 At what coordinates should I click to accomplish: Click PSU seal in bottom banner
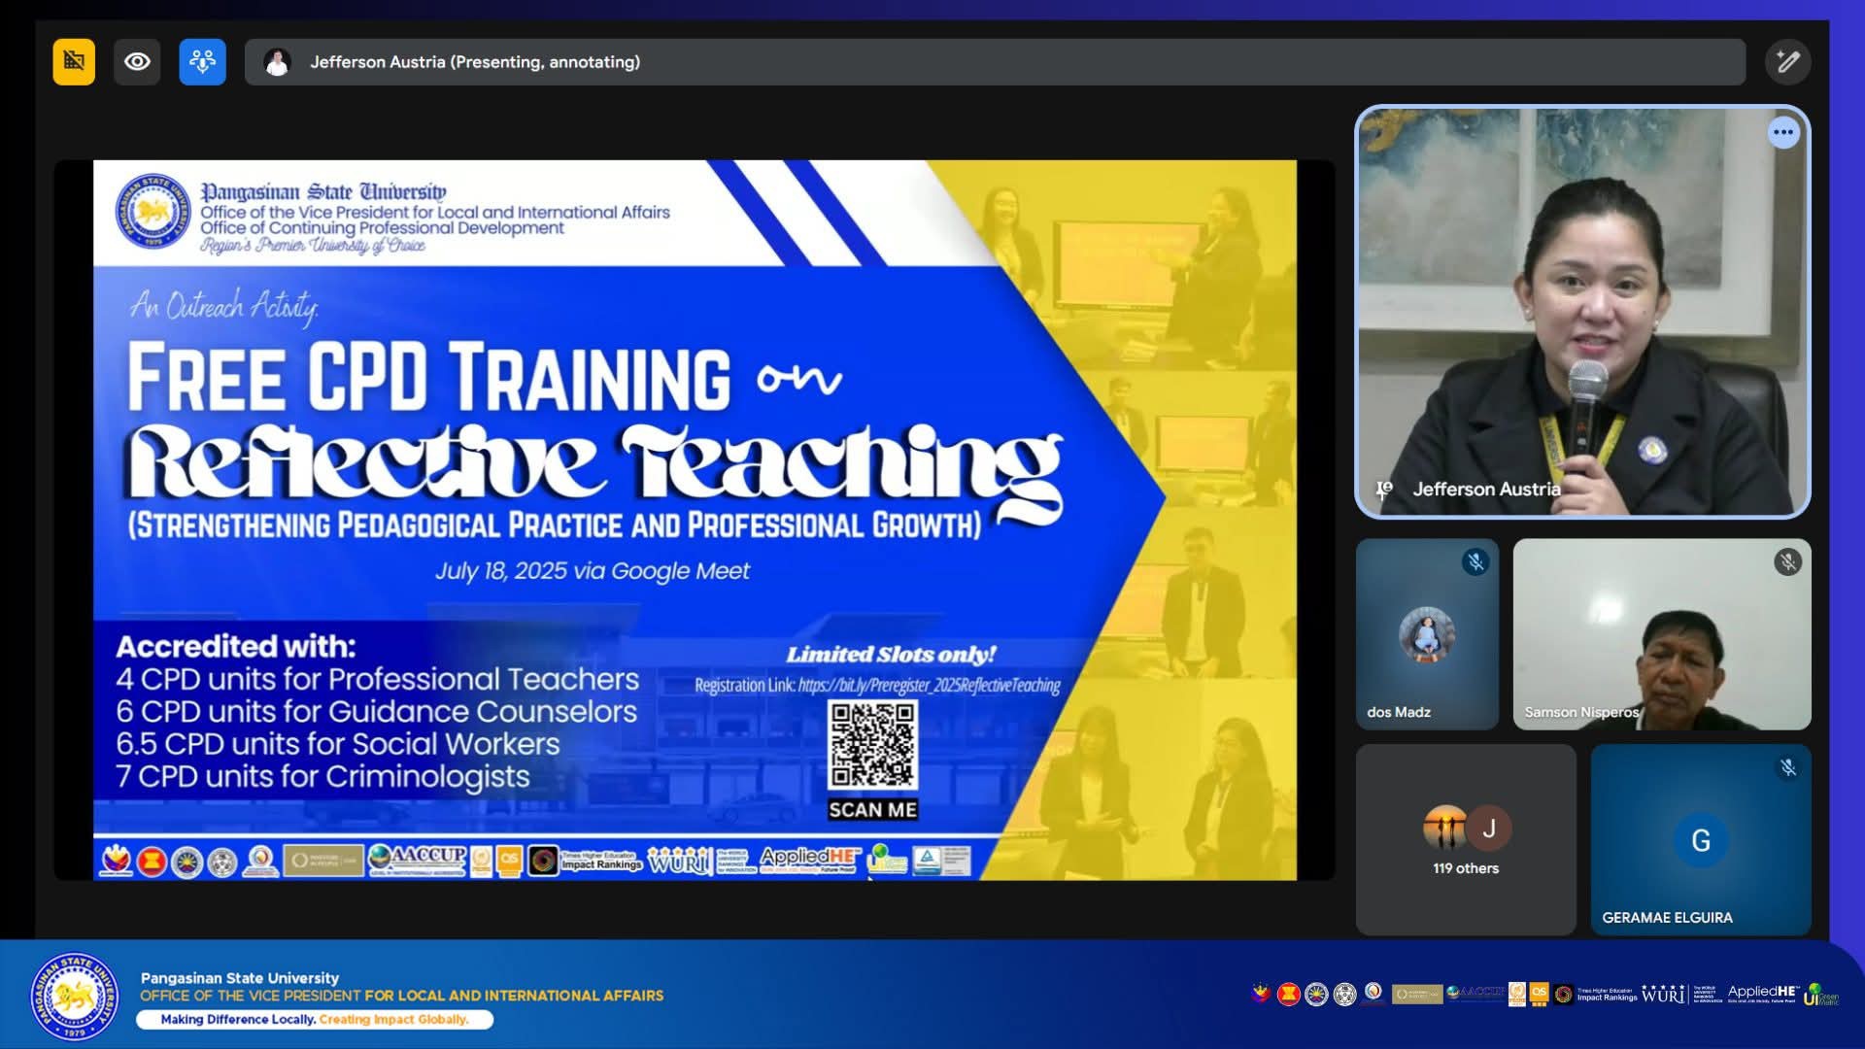tap(75, 997)
